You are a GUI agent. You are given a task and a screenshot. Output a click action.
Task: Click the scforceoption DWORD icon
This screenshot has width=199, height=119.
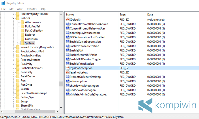pyautogui.click(x=67, y=81)
